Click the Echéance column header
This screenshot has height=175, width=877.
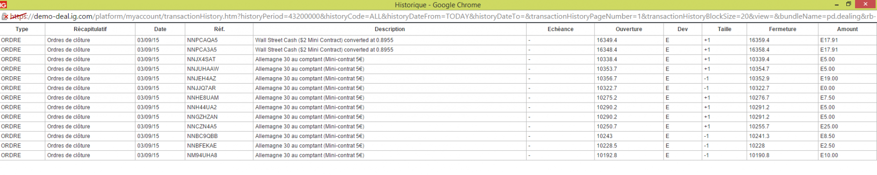tap(560, 29)
